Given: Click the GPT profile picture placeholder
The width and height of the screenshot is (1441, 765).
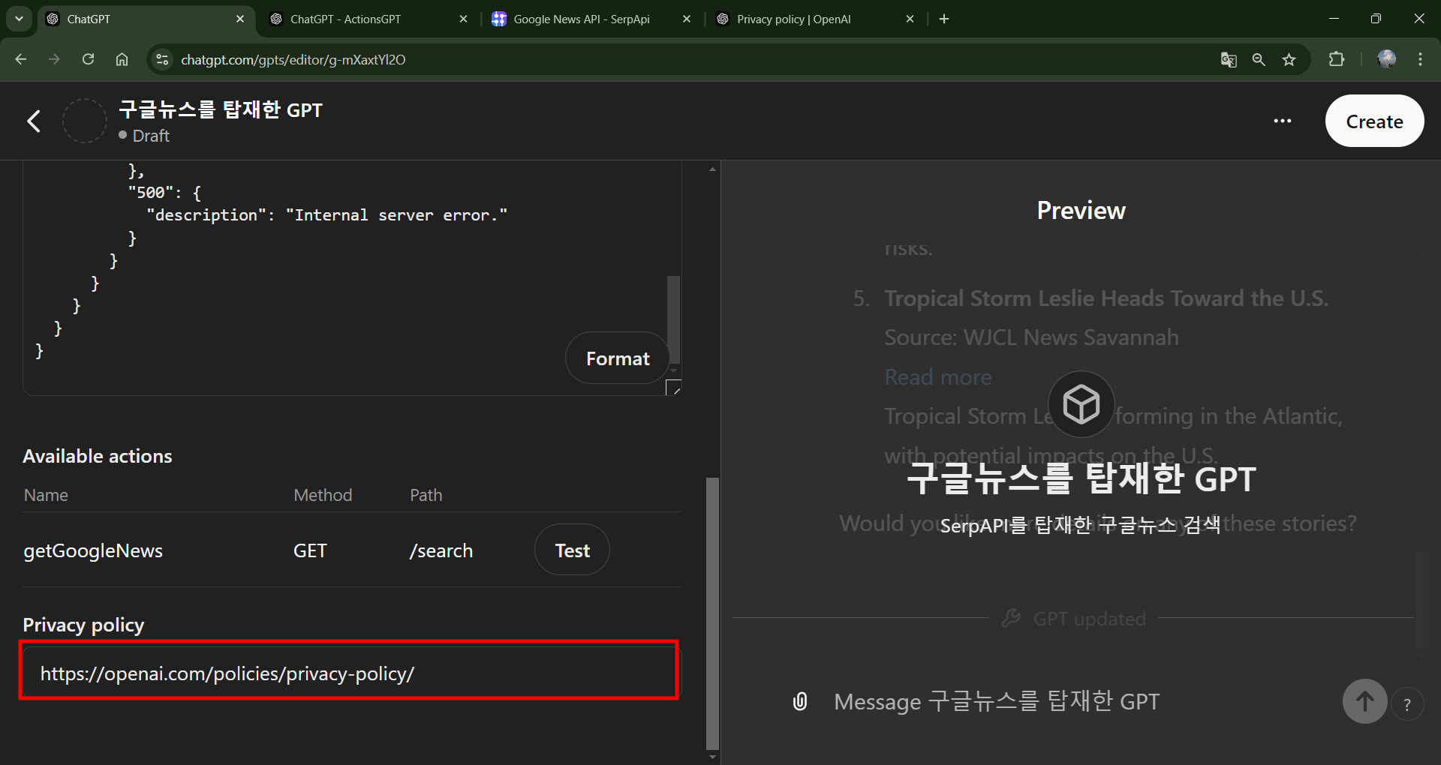Looking at the screenshot, I should coord(84,121).
